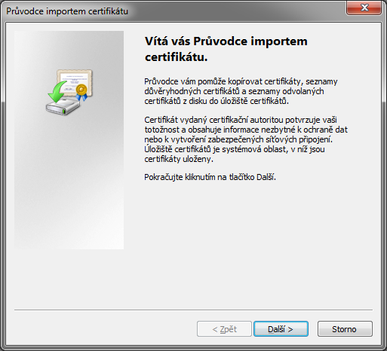Click the greyed-out < Zpět button

click(x=224, y=328)
